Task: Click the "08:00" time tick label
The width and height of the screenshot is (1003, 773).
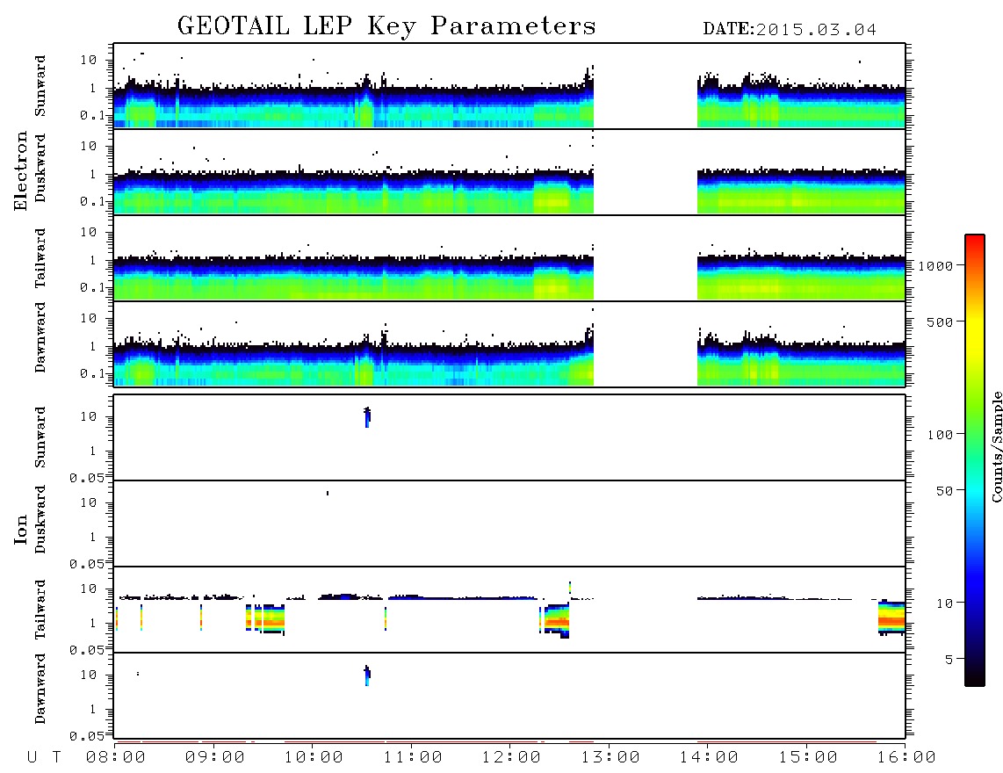Action: [x=116, y=758]
